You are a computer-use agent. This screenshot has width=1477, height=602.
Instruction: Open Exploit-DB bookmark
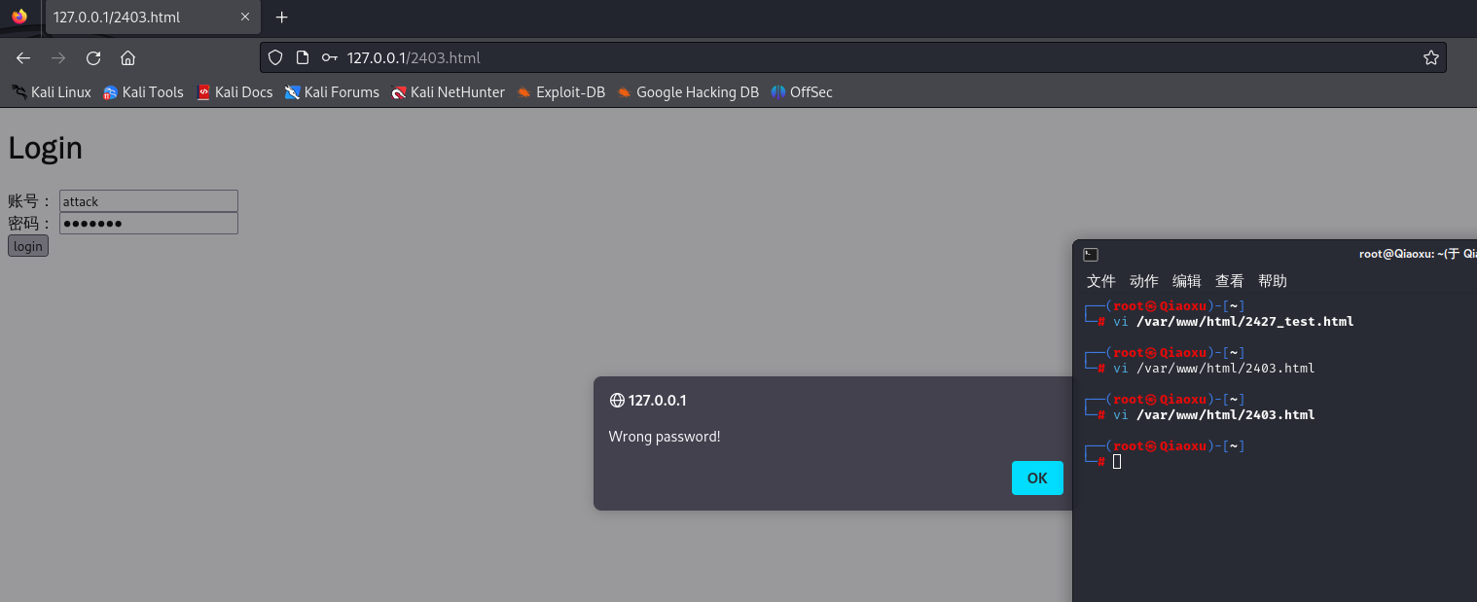point(560,92)
